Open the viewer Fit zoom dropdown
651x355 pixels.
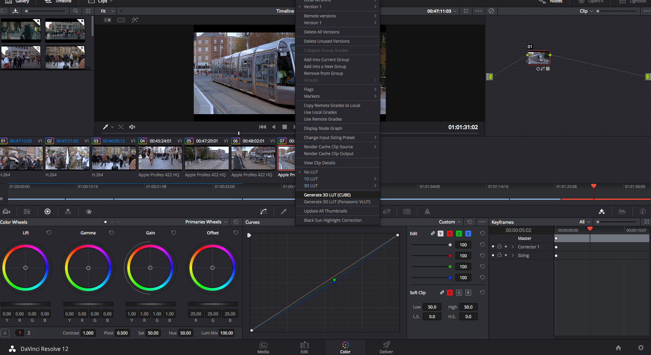pyautogui.click(x=107, y=11)
